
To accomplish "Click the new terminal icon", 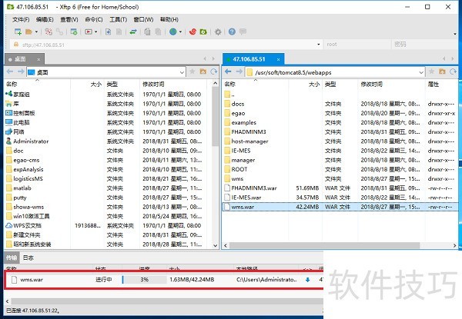I will 89,32.
